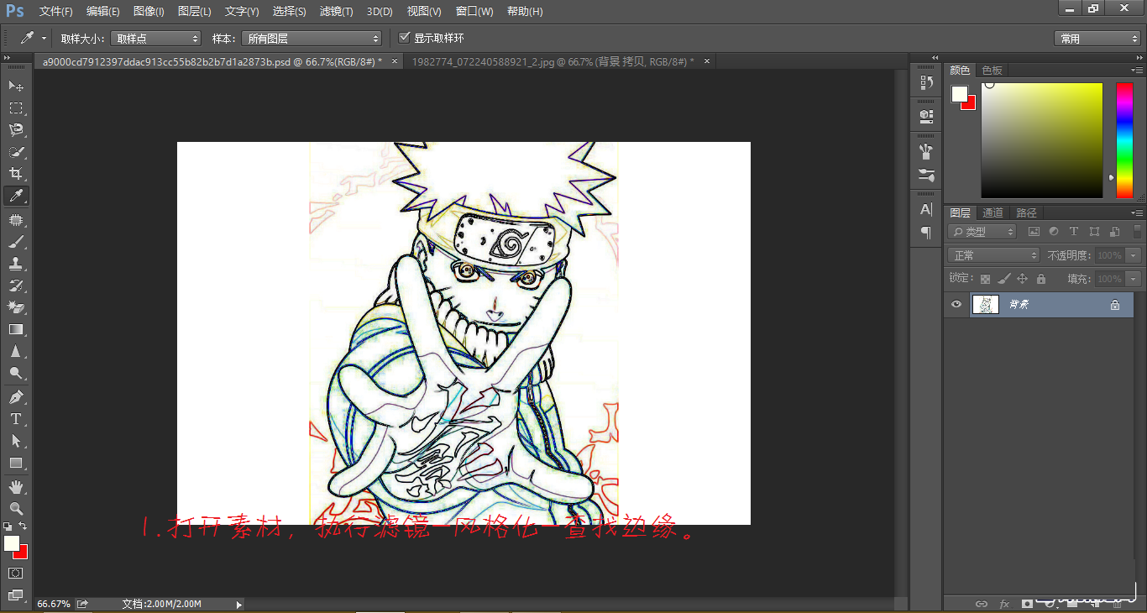The width and height of the screenshot is (1147, 613).
Task: Select the Zoom tool
Action: tap(16, 508)
